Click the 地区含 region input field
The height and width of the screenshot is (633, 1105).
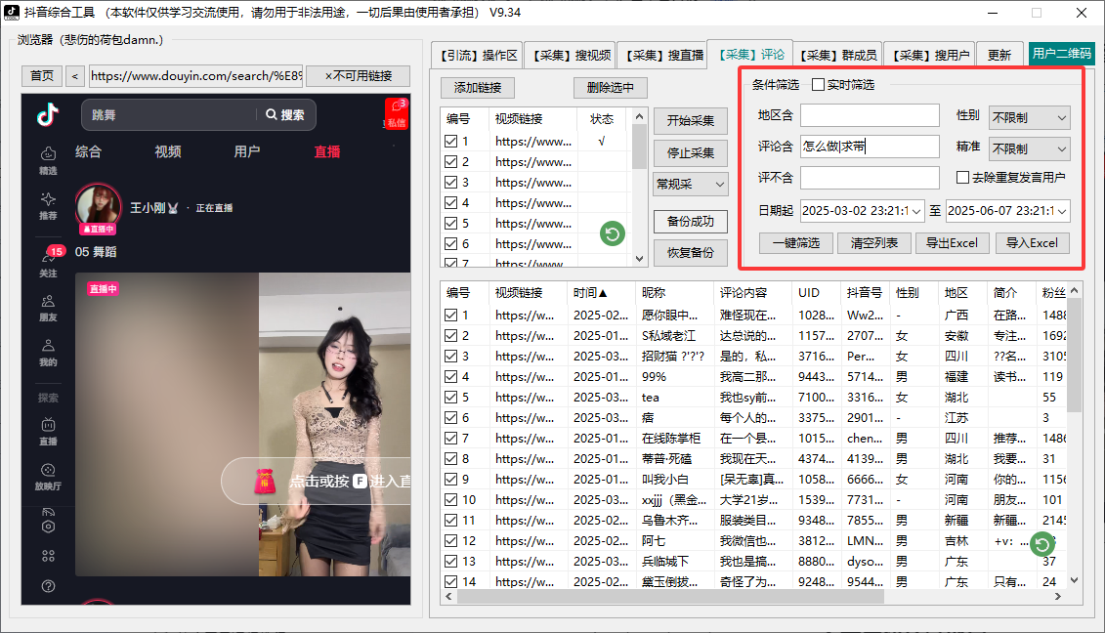point(869,116)
